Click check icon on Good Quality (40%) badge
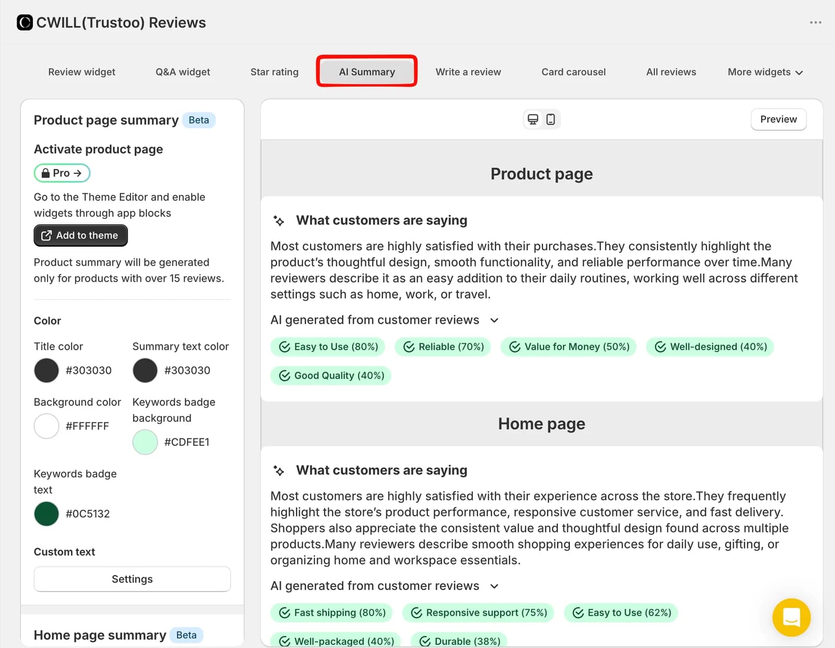The height and width of the screenshot is (648, 835). click(x=284, y=376)
